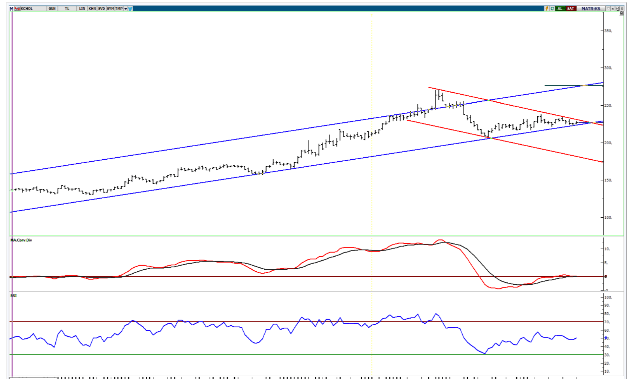Open the triangle dropdown next to MATRIKS
This screenshot has width=640, height=388.
608,8
